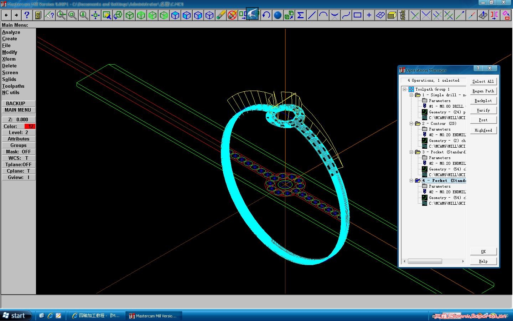This screenshot has height=321, width=513.
Task: Click the Create surface icon
Action: coord(380,15)
